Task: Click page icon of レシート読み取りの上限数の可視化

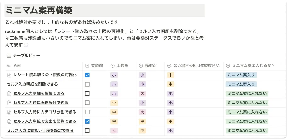Action: click(9, 75)
